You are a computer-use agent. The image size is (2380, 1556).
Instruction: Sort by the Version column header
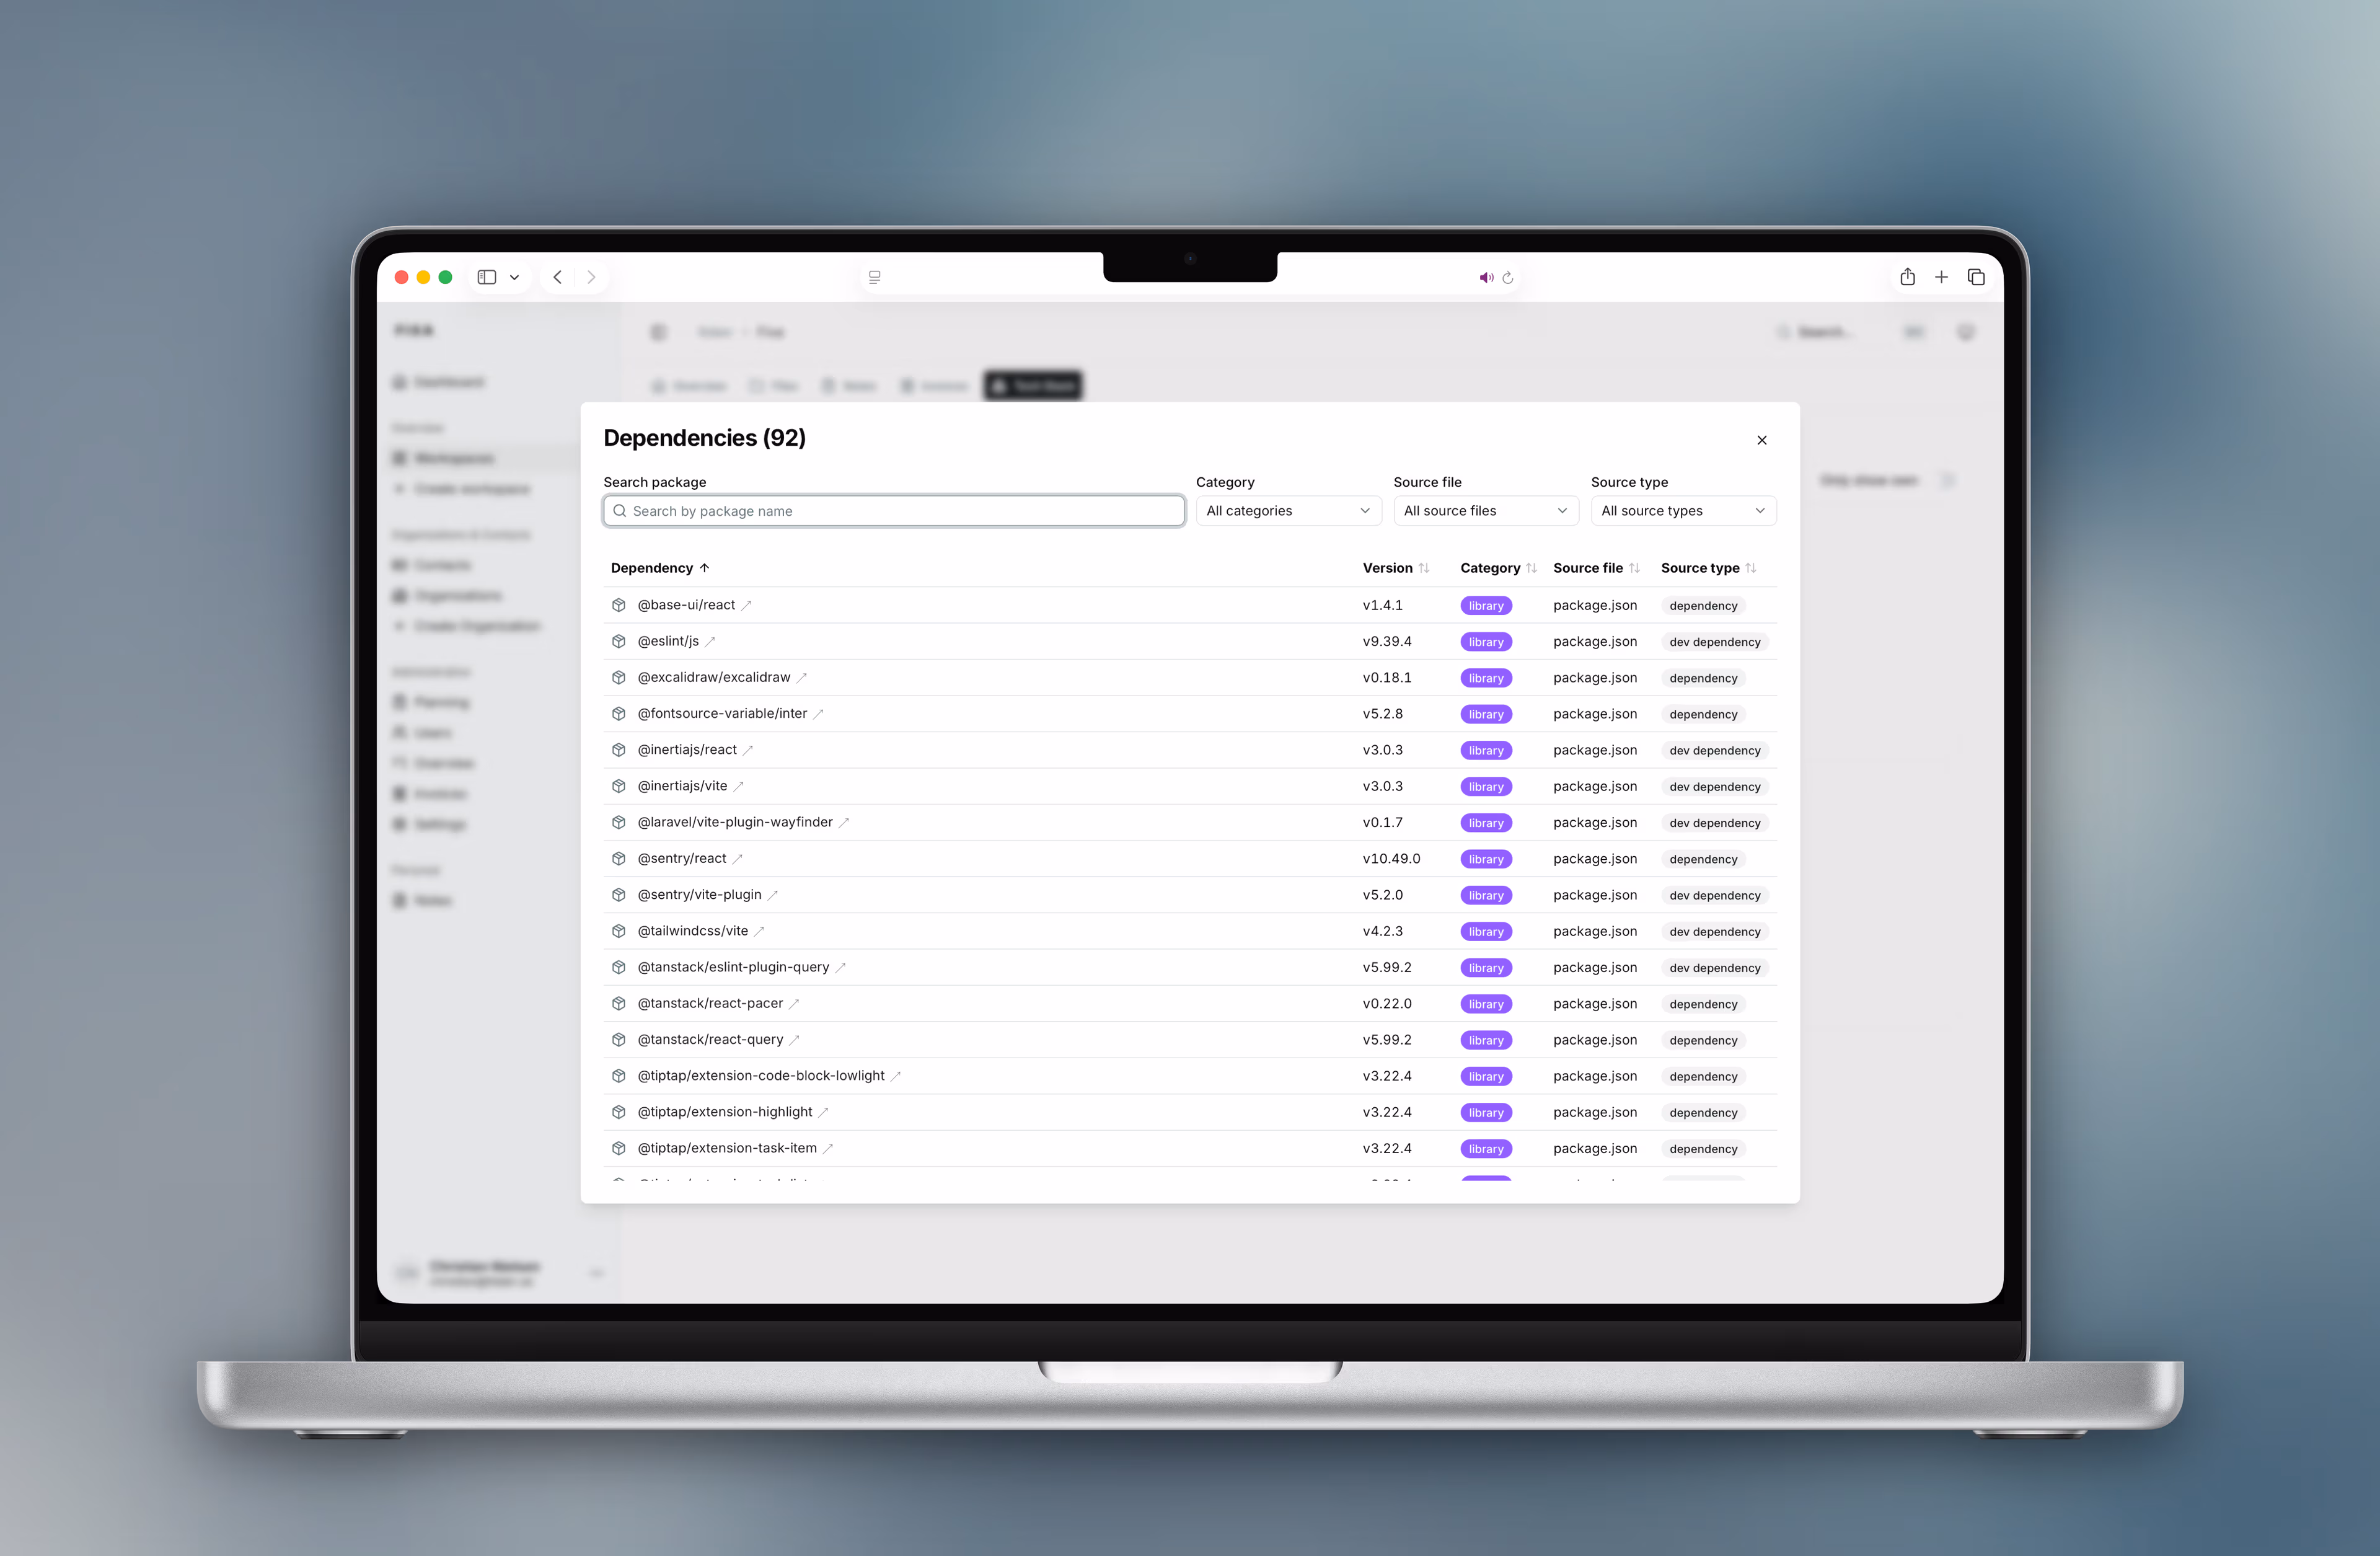coord(1396,568)
